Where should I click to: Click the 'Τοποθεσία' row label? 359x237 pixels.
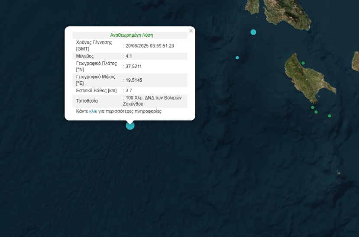click(x=87, y=101)
